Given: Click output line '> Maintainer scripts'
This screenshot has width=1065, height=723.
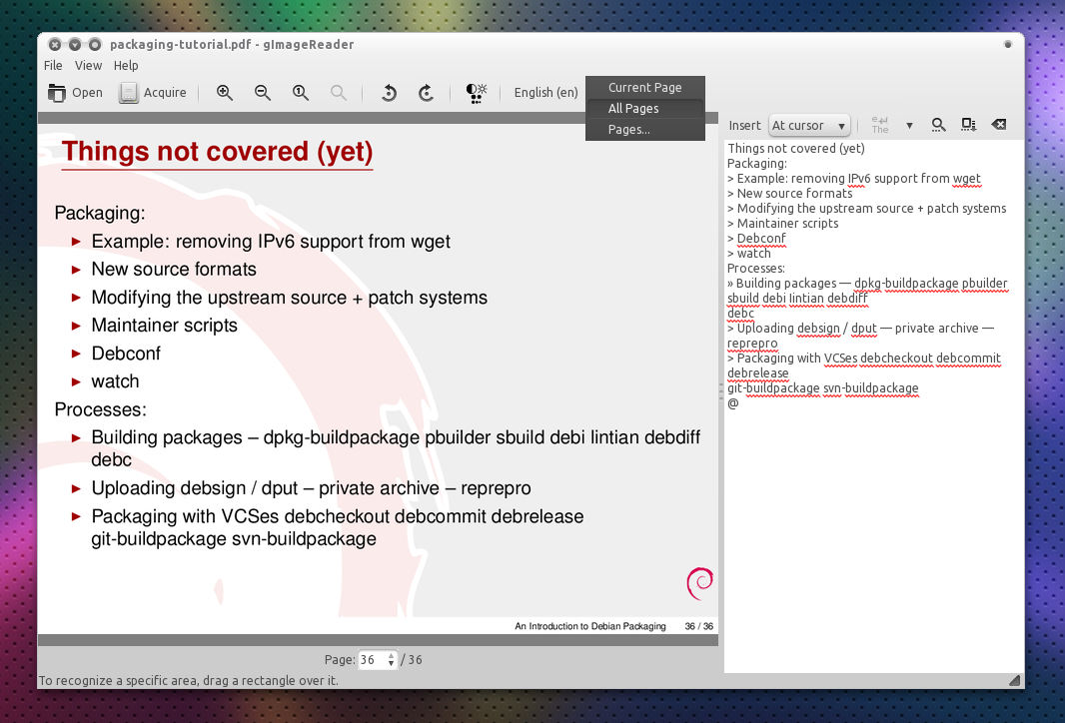Looking at the screenshot, I should (782, 224).
